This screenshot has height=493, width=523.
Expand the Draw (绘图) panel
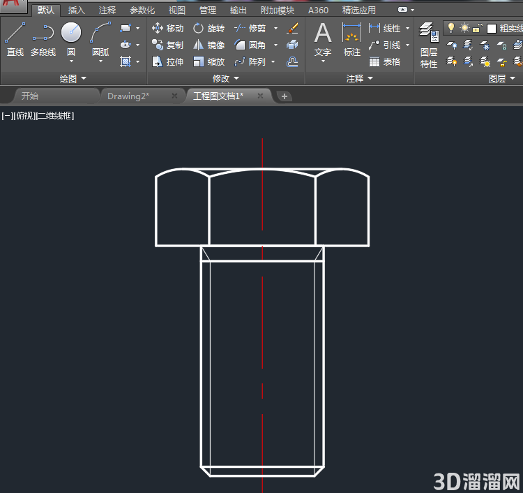tap(73, 78)
